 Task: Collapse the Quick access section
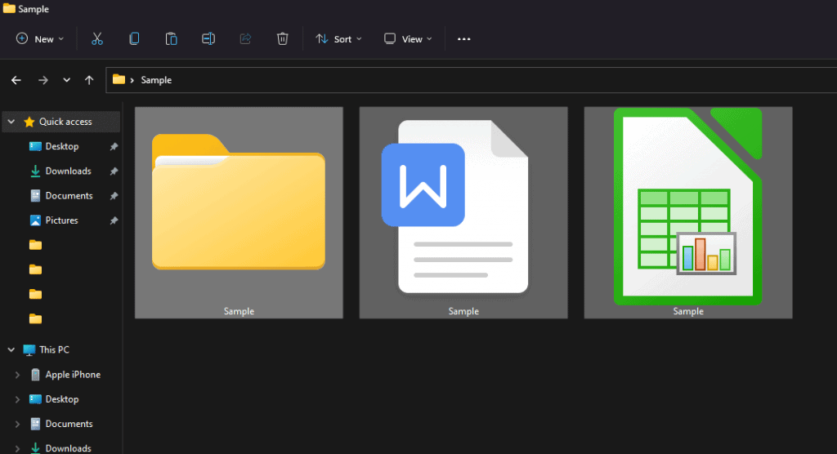[11, 122]
